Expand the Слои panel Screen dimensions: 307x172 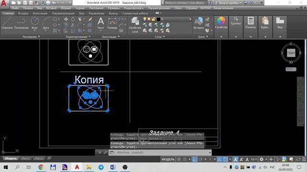coord(160,37)
